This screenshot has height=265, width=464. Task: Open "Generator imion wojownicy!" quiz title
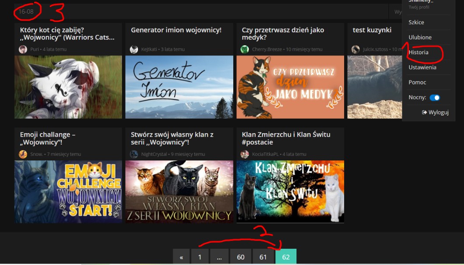176,30
